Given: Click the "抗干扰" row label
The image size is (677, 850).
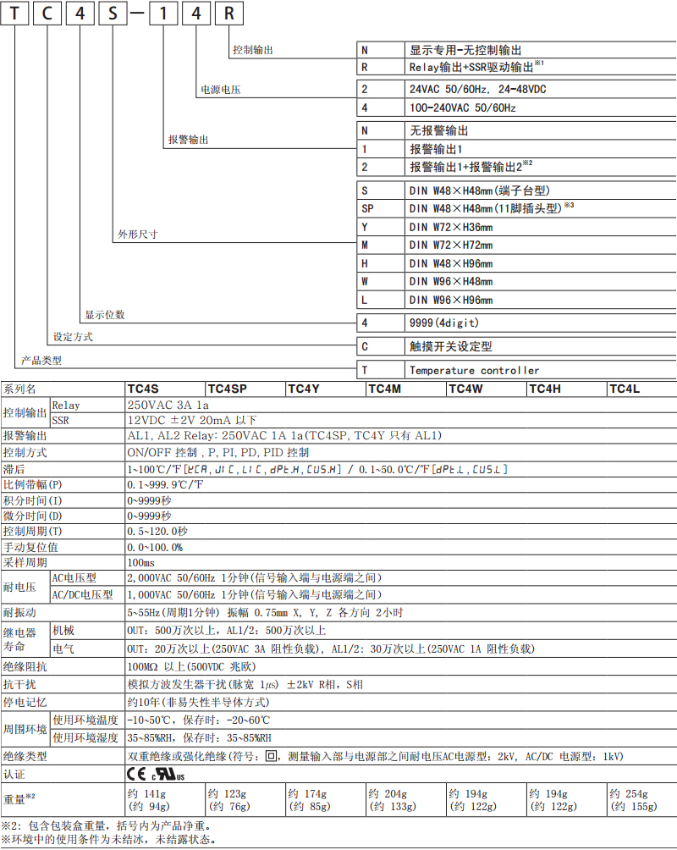Looking at the screenshot, I should [x=19, y=684].
